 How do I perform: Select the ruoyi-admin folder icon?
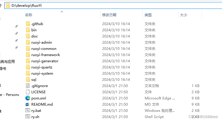point(28,42)
